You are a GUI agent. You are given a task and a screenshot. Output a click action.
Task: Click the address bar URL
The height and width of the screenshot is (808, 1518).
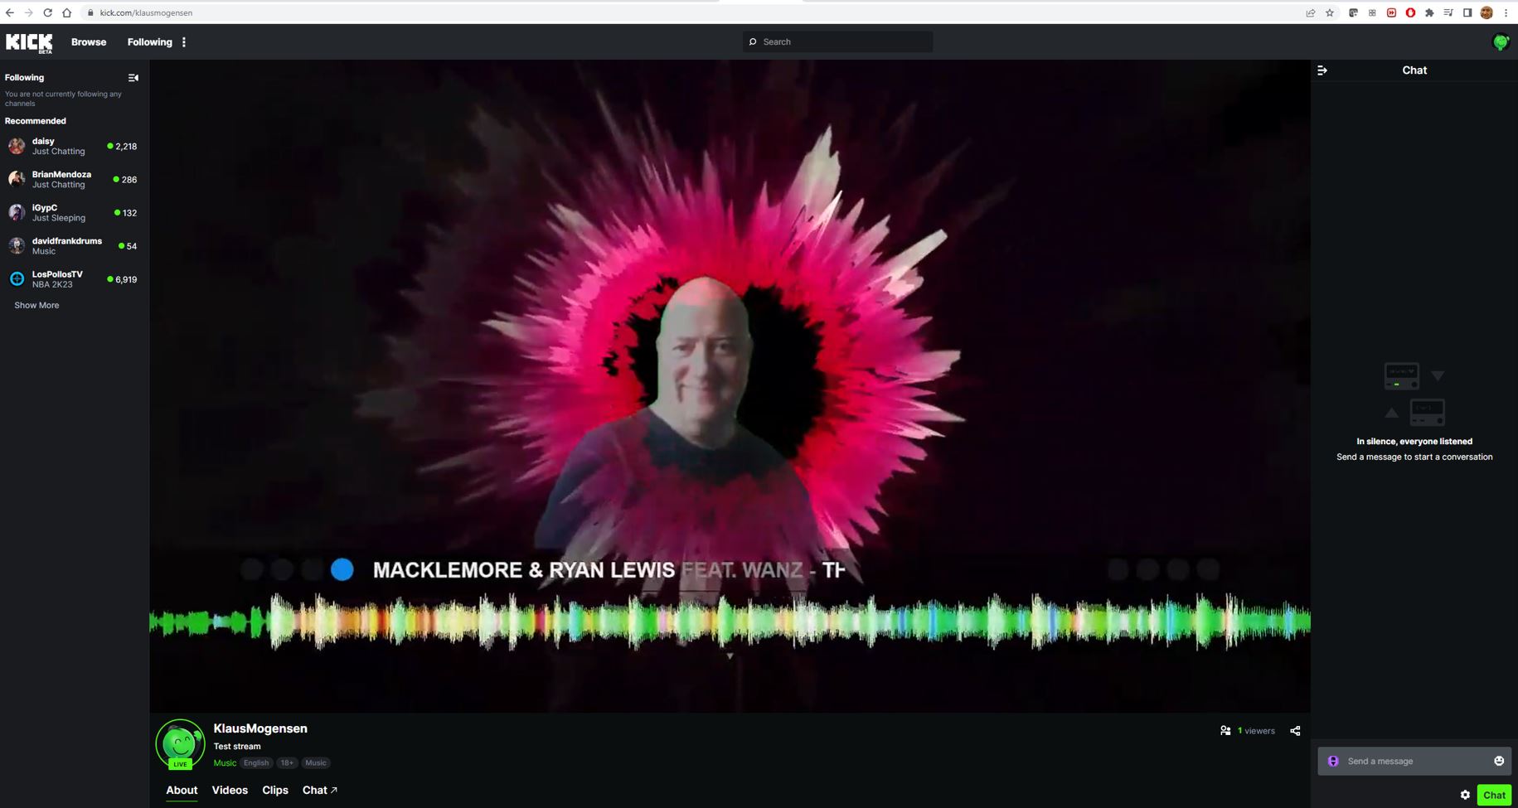tap(146, 12)
